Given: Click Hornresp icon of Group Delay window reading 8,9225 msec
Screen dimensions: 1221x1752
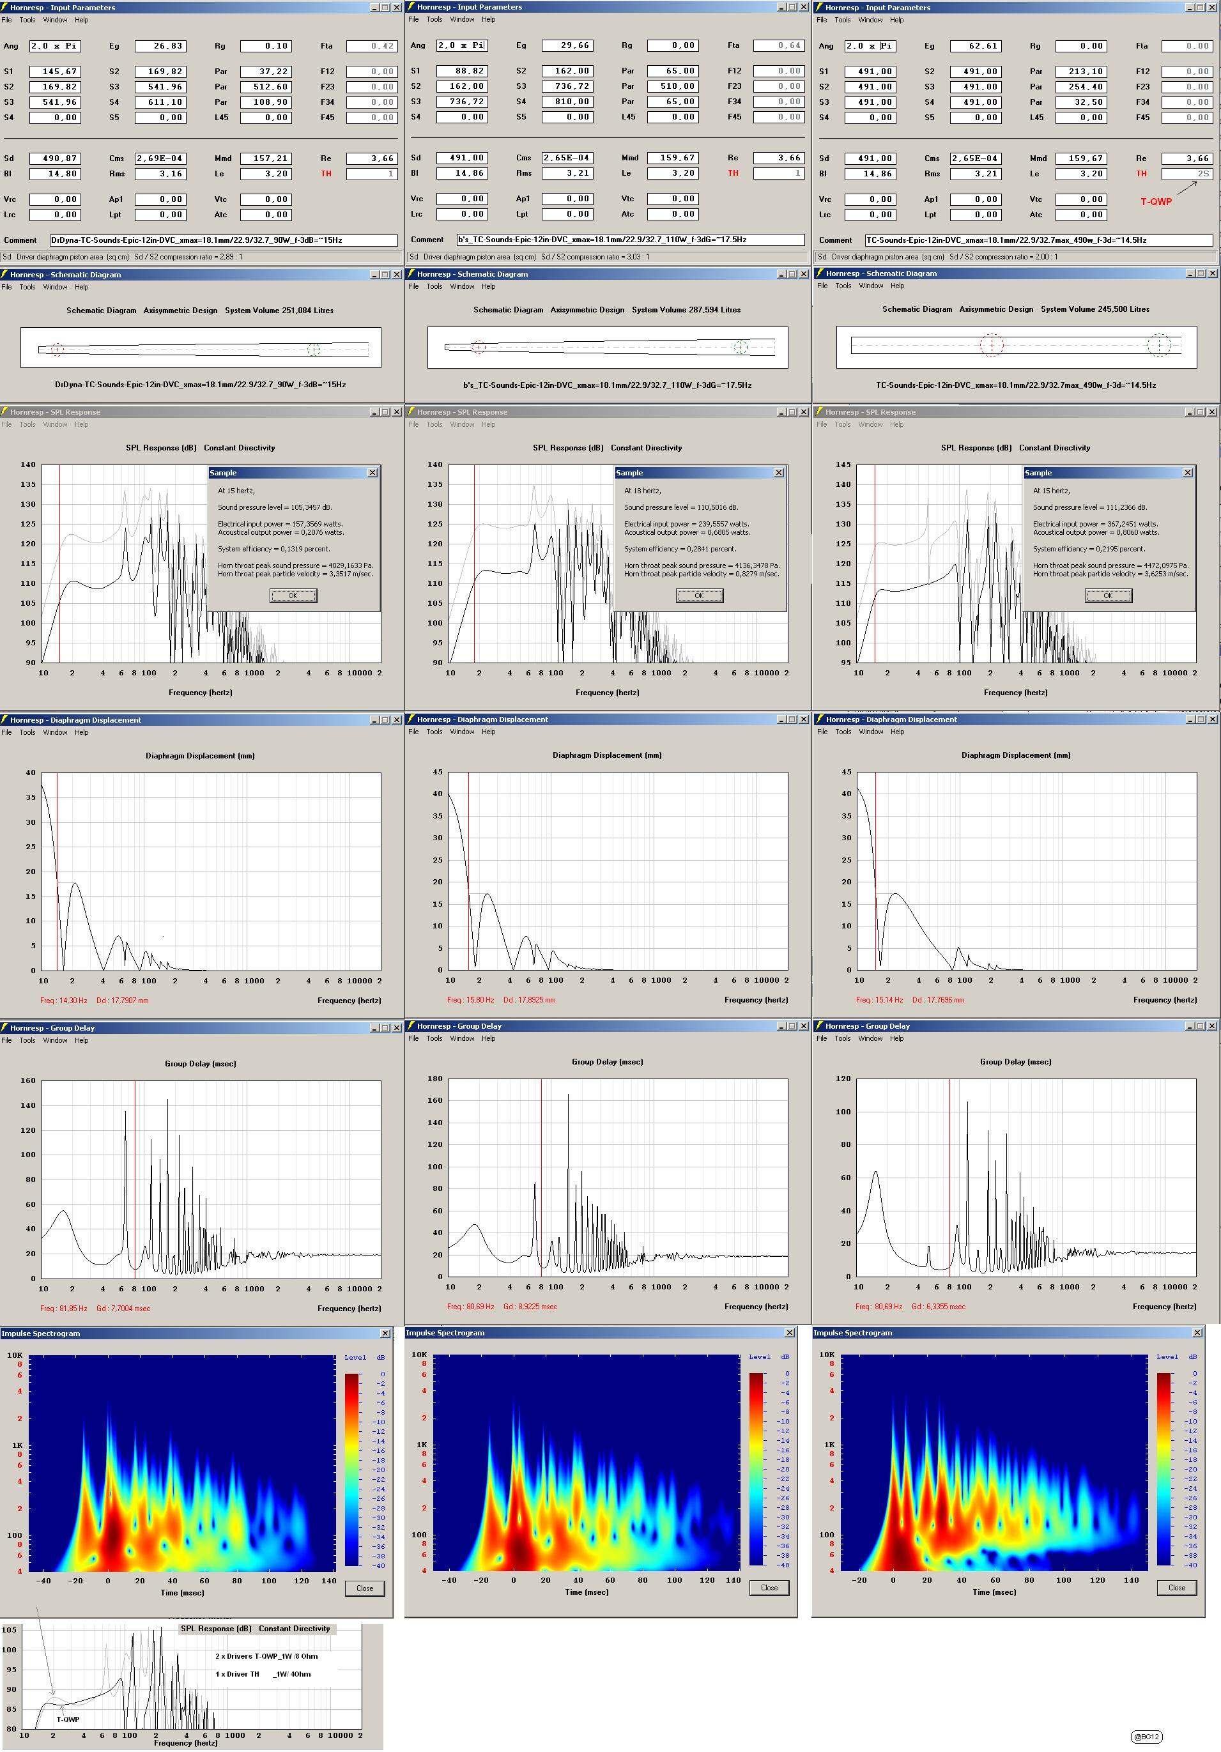Looking at the screenshot, I should pyautogui.click(x=411, y=1026).
